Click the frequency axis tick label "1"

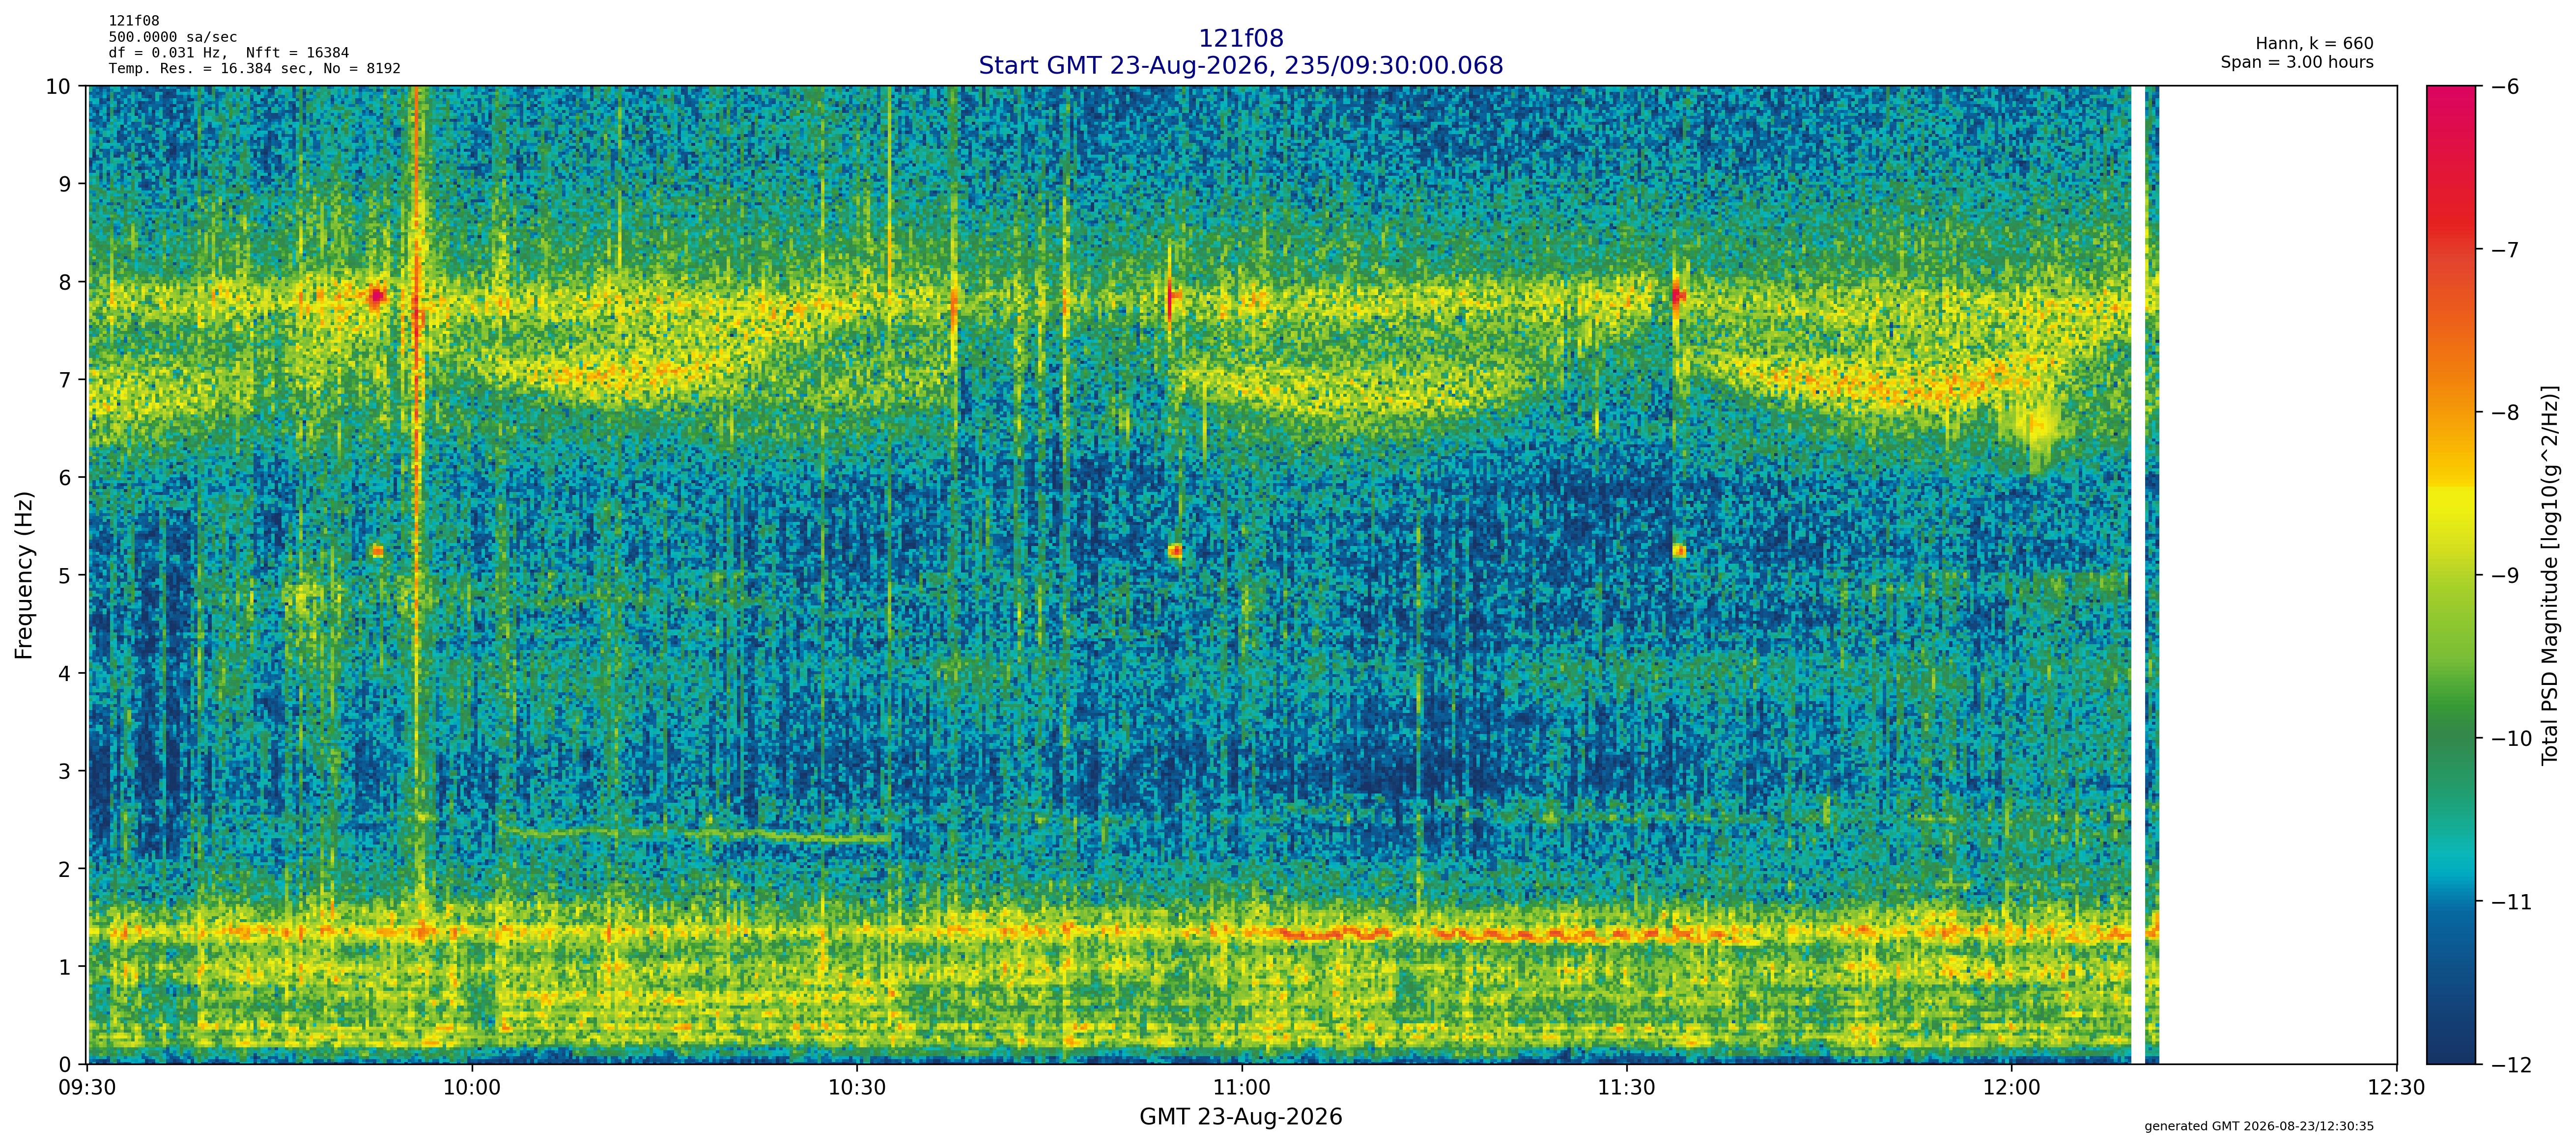point(65,967)
